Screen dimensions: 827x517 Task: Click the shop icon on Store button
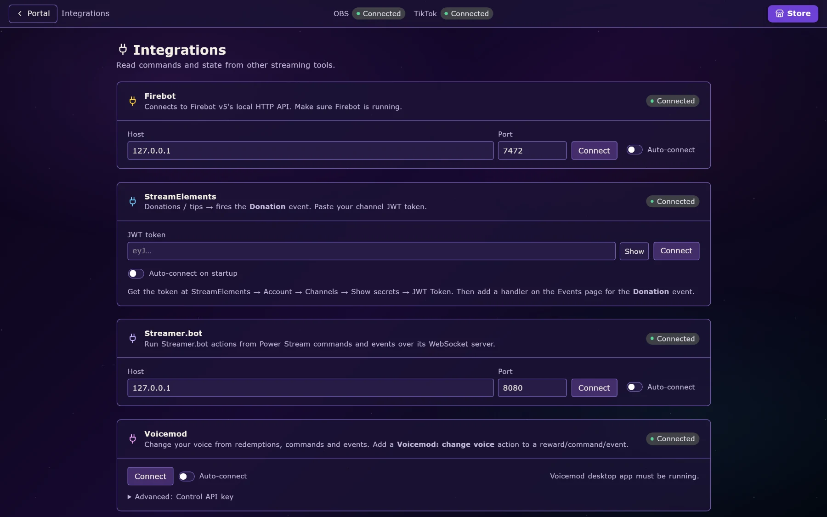pos(780,14)
